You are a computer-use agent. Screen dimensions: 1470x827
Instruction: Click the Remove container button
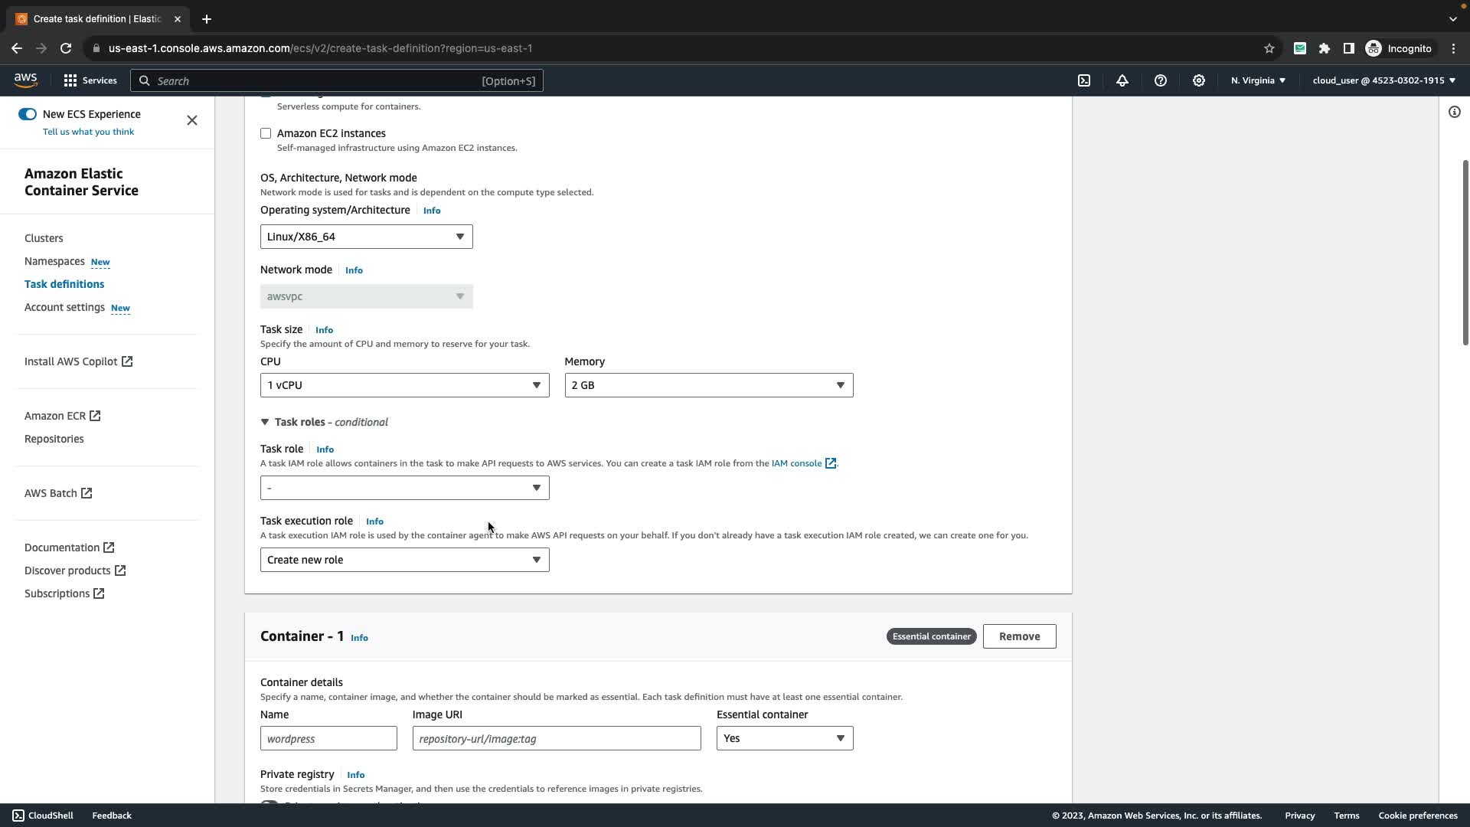click(1019, 636)
